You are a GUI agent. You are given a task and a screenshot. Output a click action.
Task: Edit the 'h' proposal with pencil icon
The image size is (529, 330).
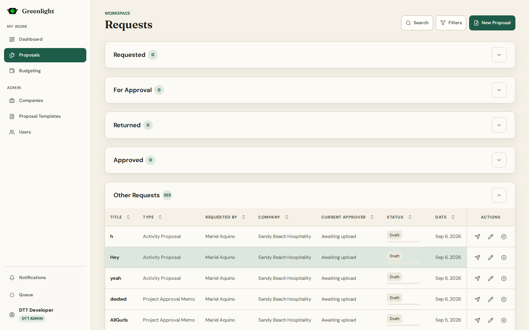point(490,236)
